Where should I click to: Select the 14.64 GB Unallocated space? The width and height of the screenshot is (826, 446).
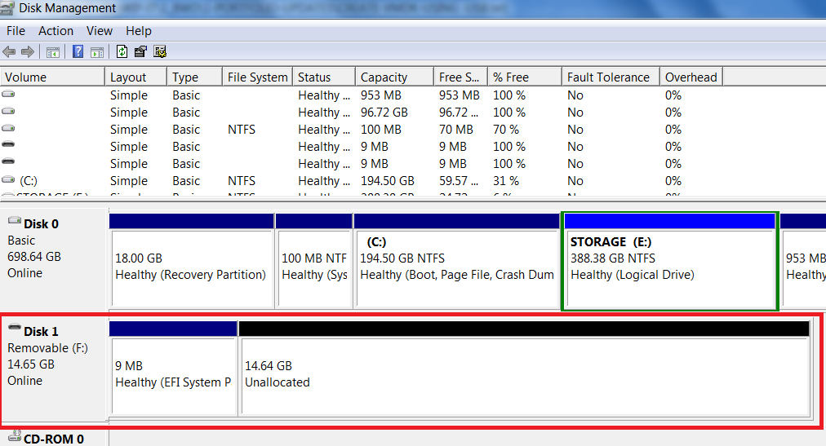tap(522, 375)
